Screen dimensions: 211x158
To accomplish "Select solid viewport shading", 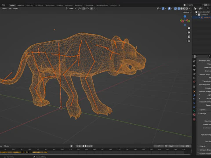I will [x=182, y=9].
